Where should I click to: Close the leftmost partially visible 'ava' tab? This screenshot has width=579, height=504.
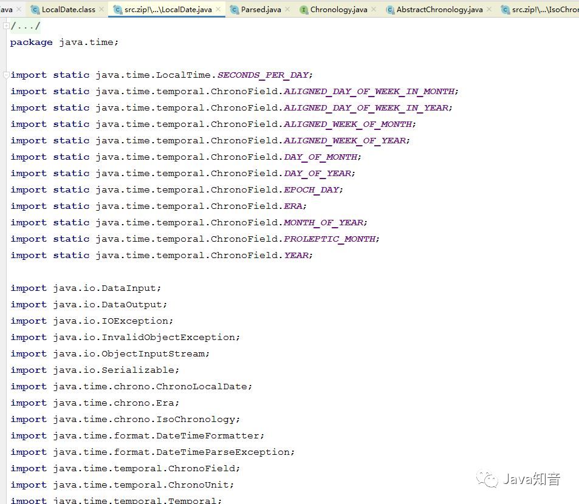pyautogui.click(x=19, y=9)
